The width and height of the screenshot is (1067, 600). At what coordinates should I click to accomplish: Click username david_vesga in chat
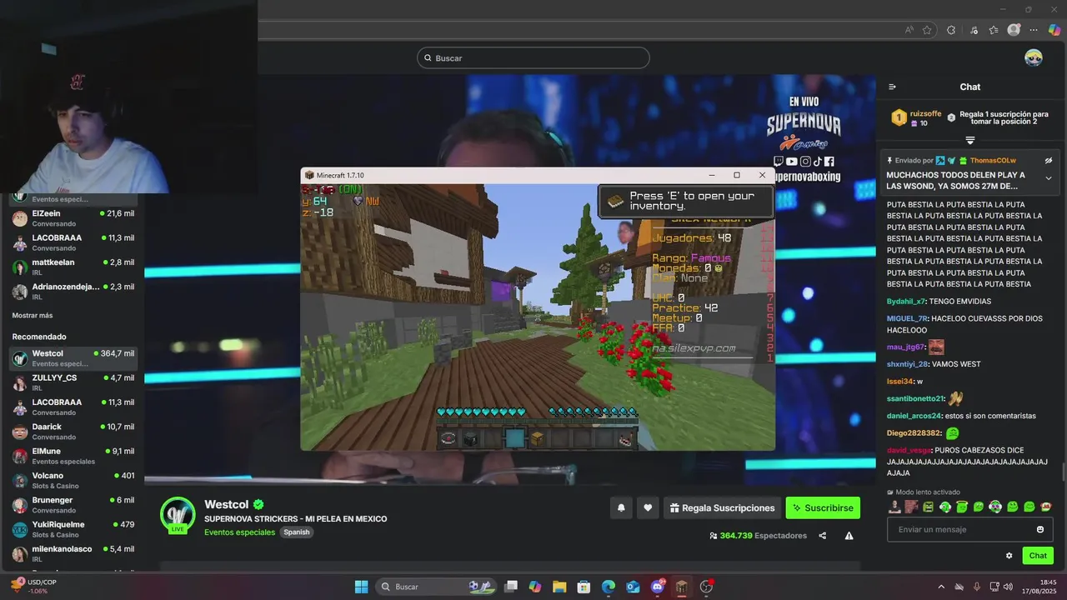909,450
